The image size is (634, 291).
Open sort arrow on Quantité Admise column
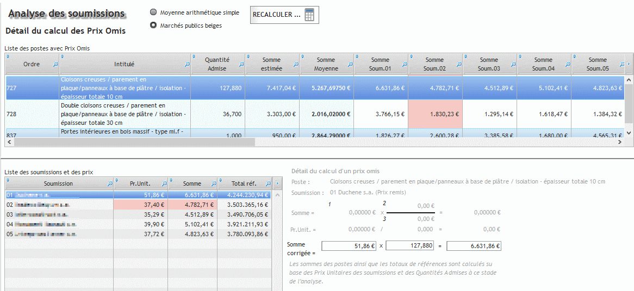click(194, 56)
